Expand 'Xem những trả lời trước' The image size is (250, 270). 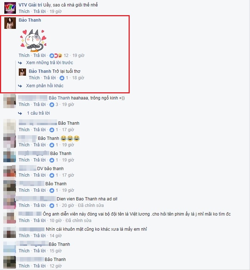49,62
